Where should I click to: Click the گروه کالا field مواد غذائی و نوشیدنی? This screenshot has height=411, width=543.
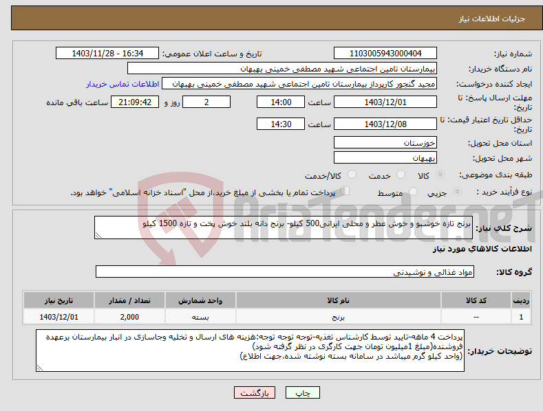(x=285, y=272)
